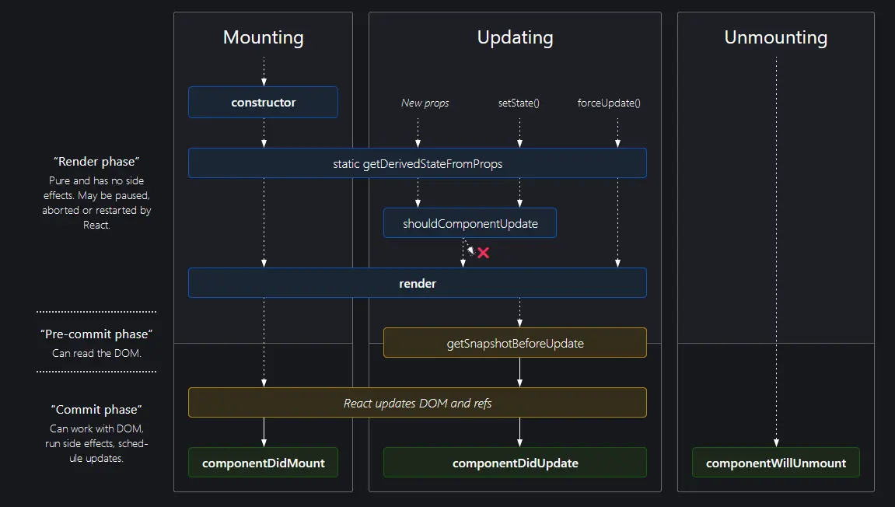The width and height of the screenshot is (895, 507).
Task: Click the 'React updates DOM and refs' bar
Action: pos(417,403)
